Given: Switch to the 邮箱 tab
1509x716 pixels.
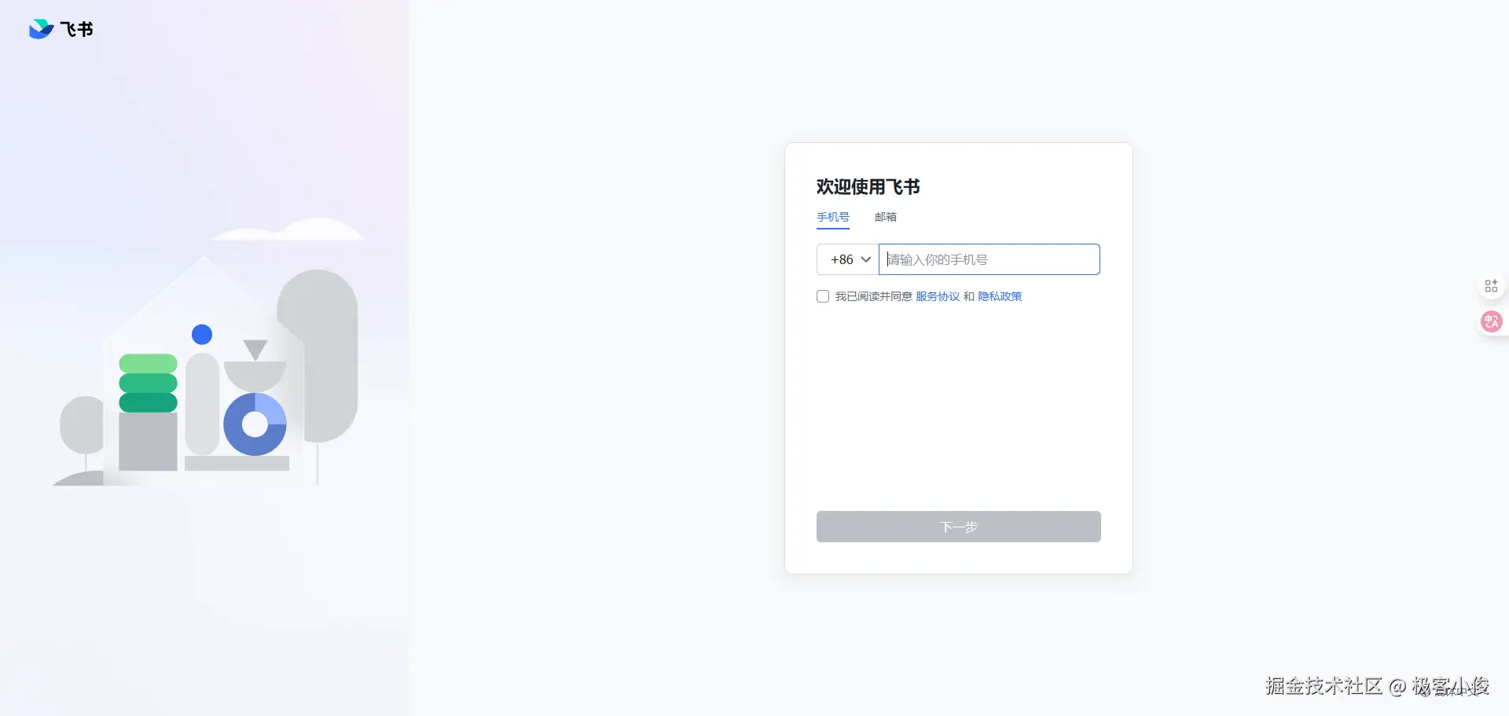Looking at the screenshot, I should pos(886,217).
